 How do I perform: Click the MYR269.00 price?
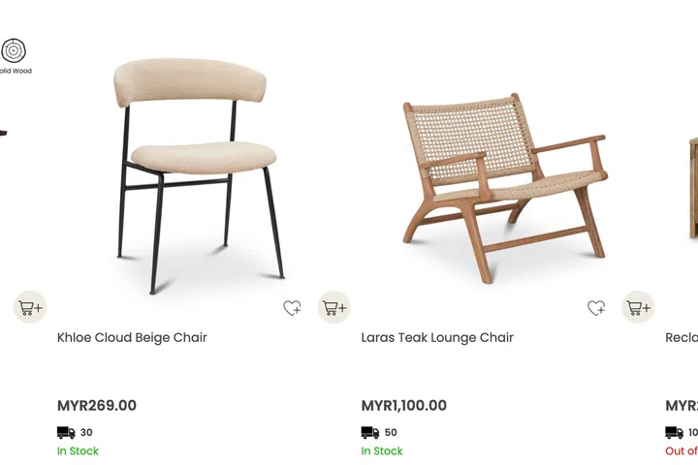click(x=97, y=405)
